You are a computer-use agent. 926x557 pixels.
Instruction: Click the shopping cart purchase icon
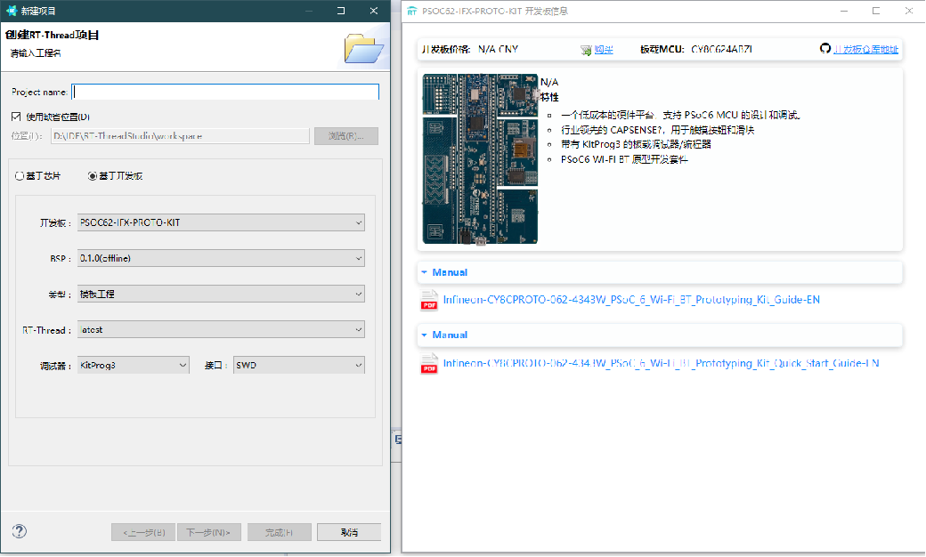point(586,50)
